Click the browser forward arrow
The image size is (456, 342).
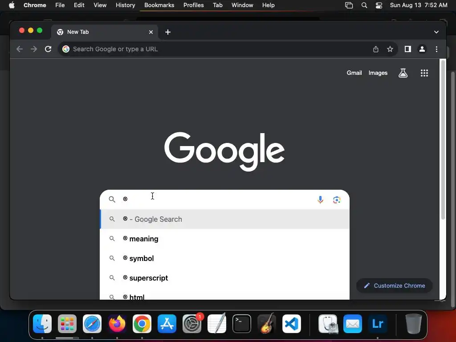coord(34,49)
